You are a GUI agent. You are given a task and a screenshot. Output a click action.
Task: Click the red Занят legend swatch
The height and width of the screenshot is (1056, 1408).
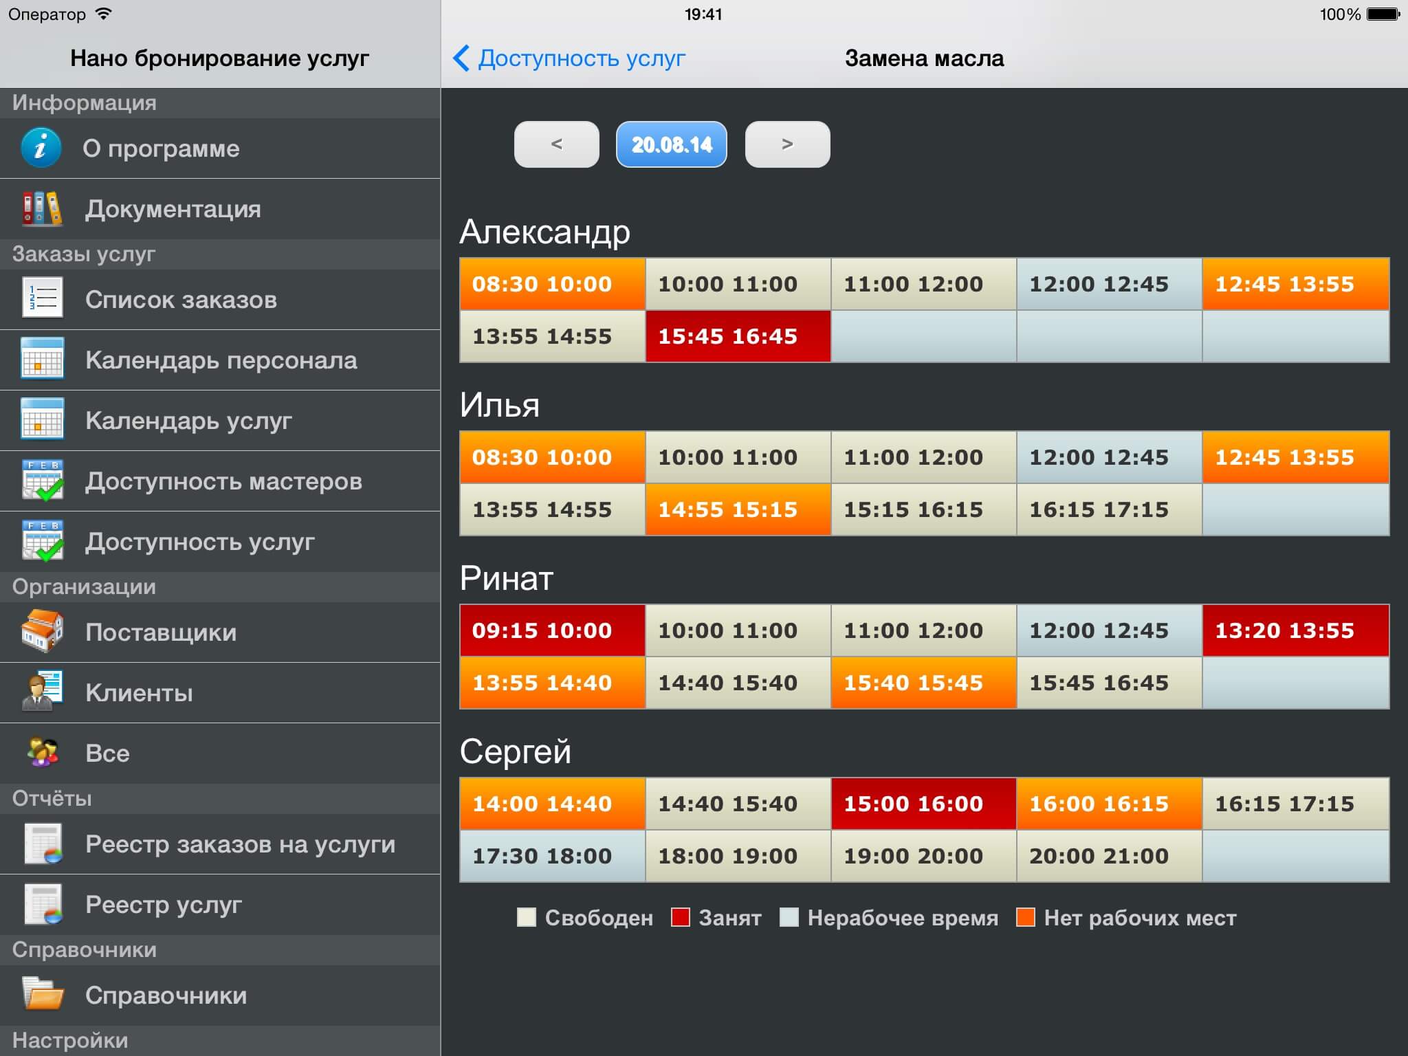680,917
